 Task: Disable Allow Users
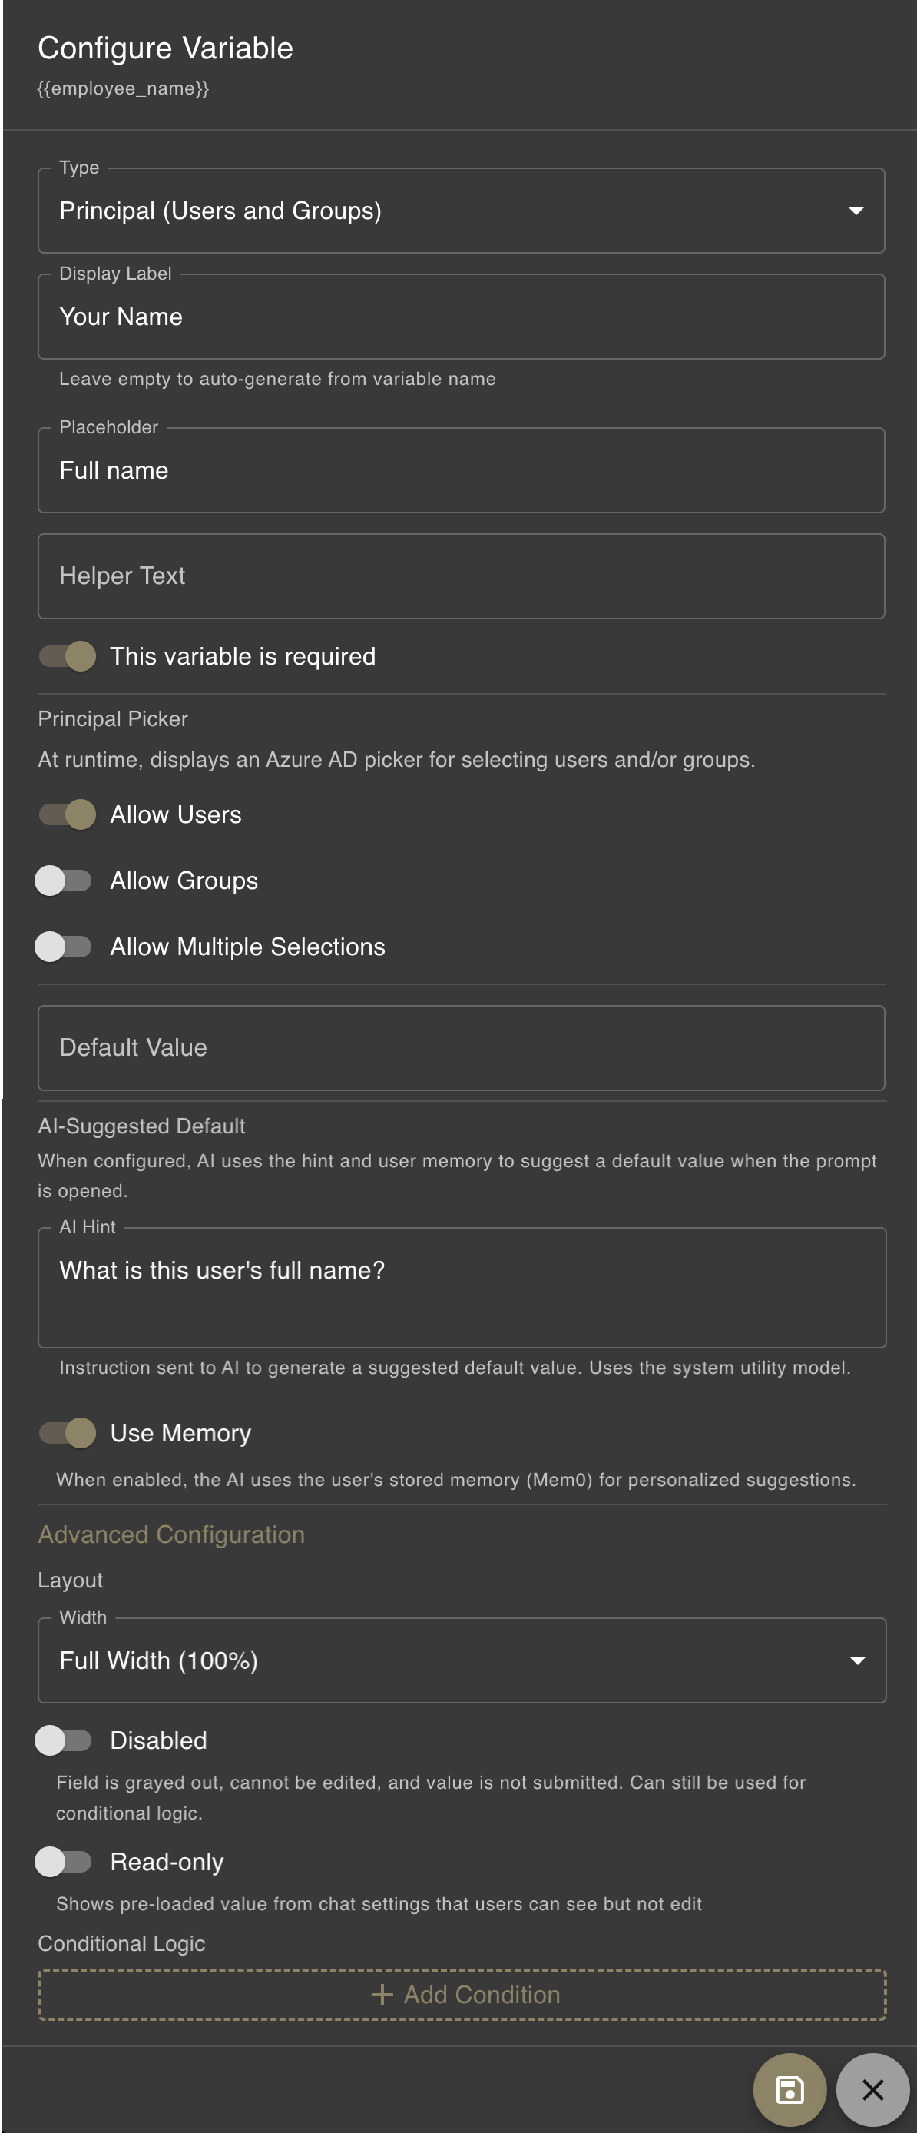click(68, 814)
